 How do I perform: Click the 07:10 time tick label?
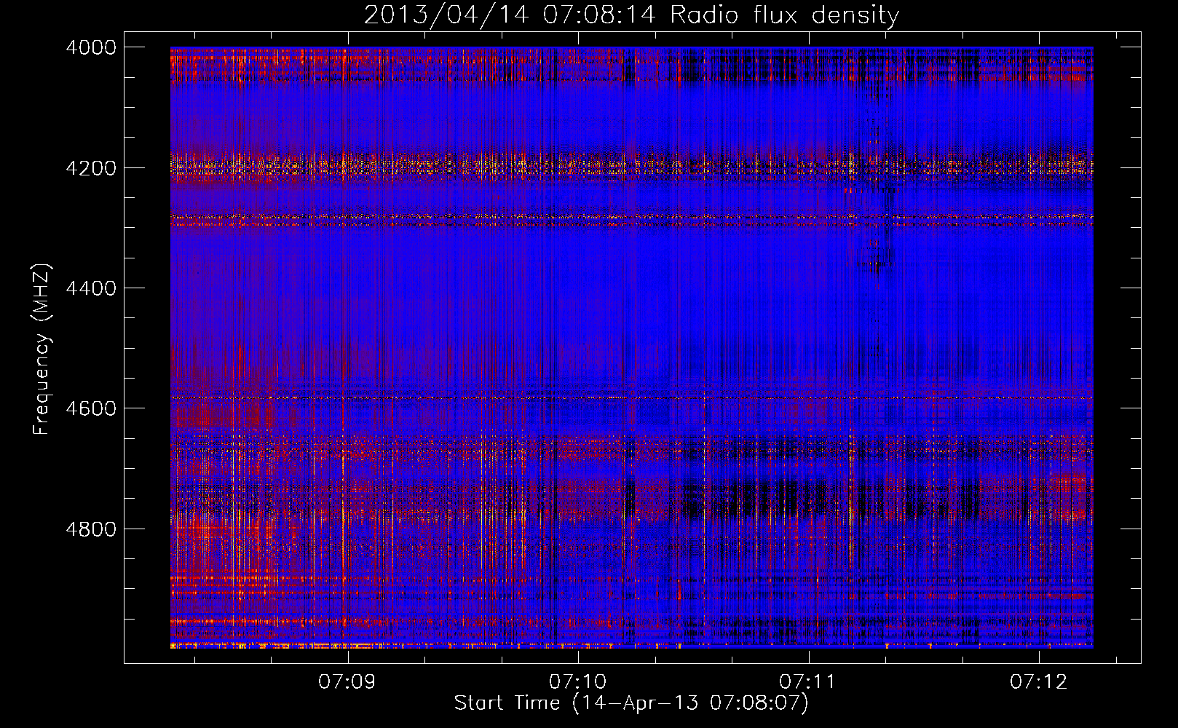click(578, 682)
